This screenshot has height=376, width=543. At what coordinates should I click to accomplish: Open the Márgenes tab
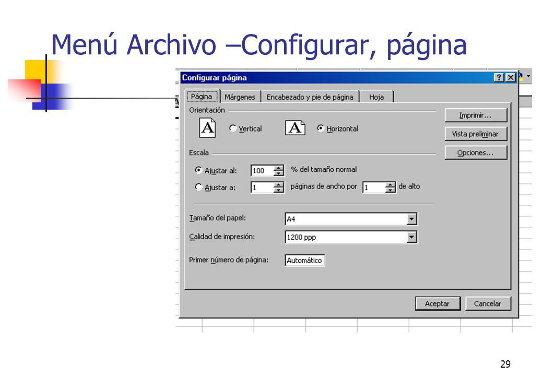click(x=240, y=97)
